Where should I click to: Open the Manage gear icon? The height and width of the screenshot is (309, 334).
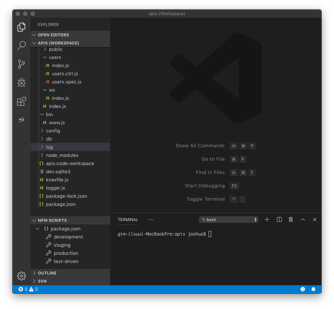coord(21,276)
